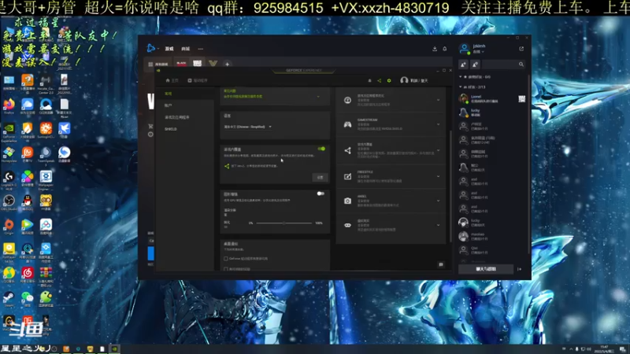Image resolution: width=630 pixels, height=354 pixels.
Task: Open Battle.net downloads icon
Action: 435,49
